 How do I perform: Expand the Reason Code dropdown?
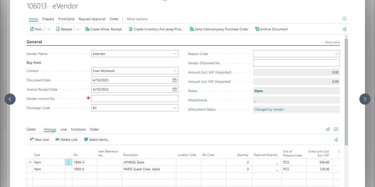pyautogui.click(x=336, y=54)
